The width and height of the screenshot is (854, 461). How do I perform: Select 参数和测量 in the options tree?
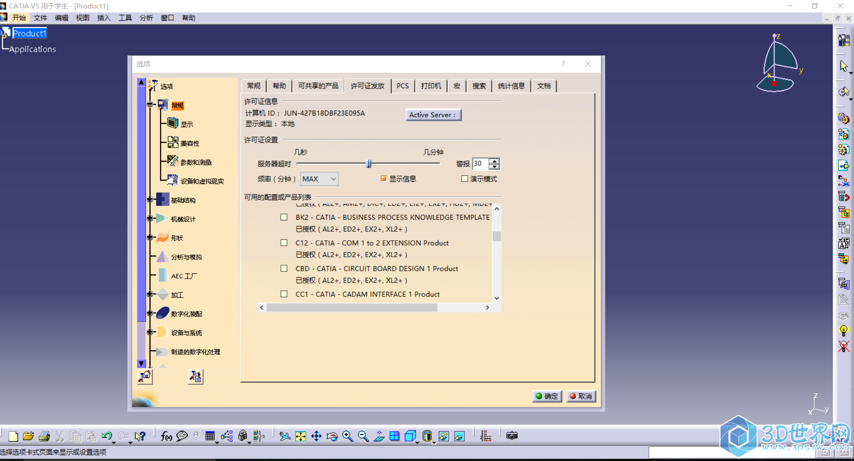click(196, 162)
